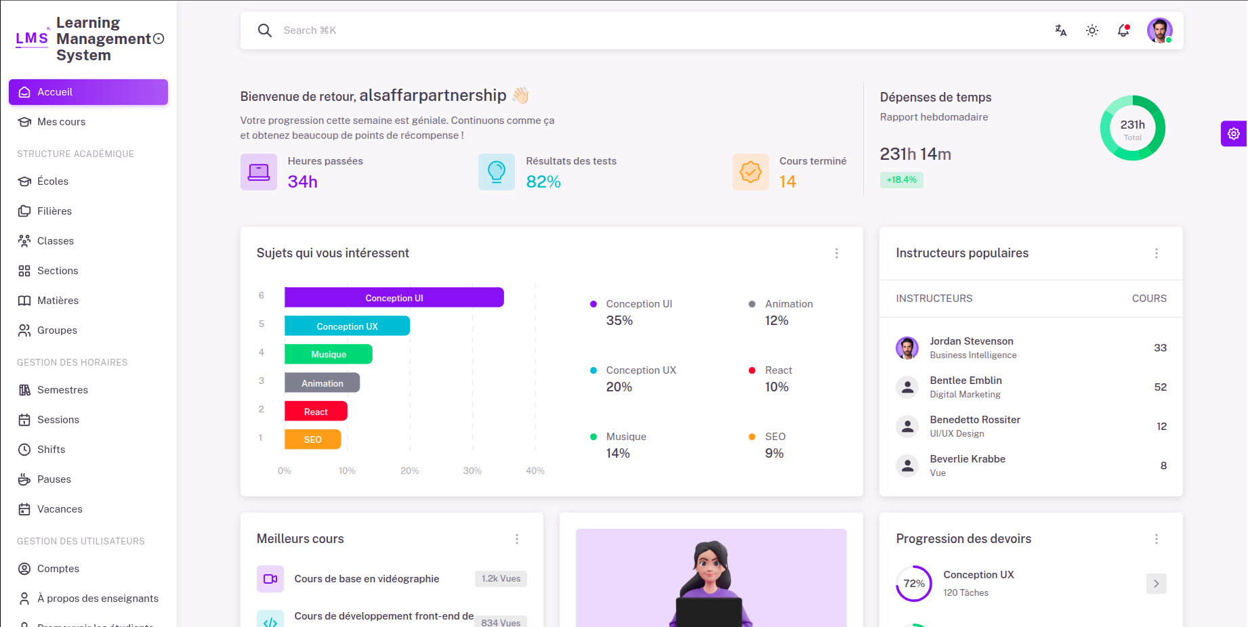Toggle light/dark theme with sun icon

(1091, 30)
